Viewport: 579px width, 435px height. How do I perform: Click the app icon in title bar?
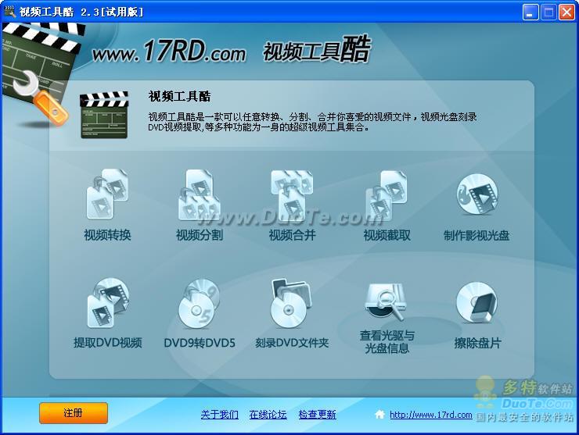(x=9, y=12)
